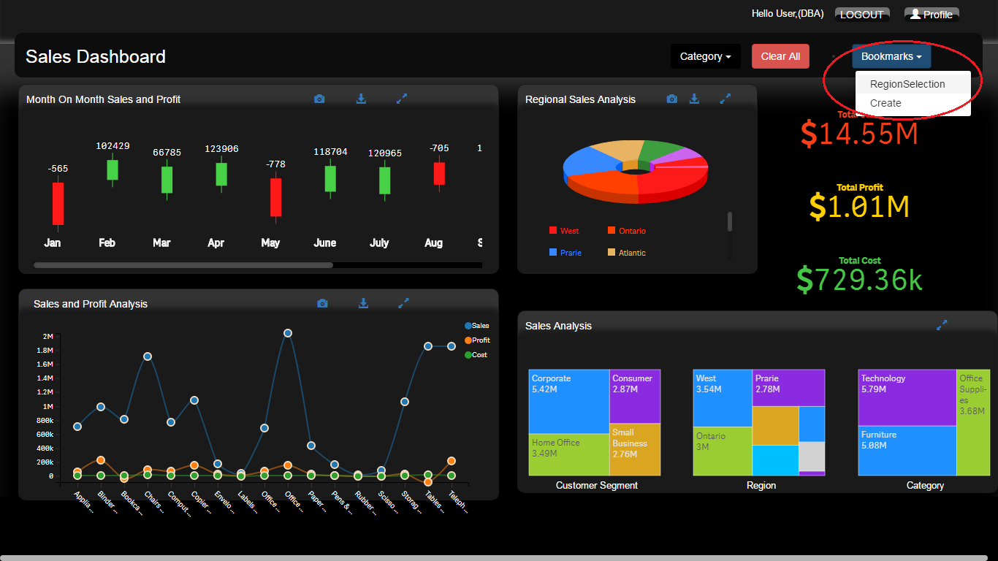
Task: Click the camera snapshot icon on Month On Month chart
Action: point(319,99)
